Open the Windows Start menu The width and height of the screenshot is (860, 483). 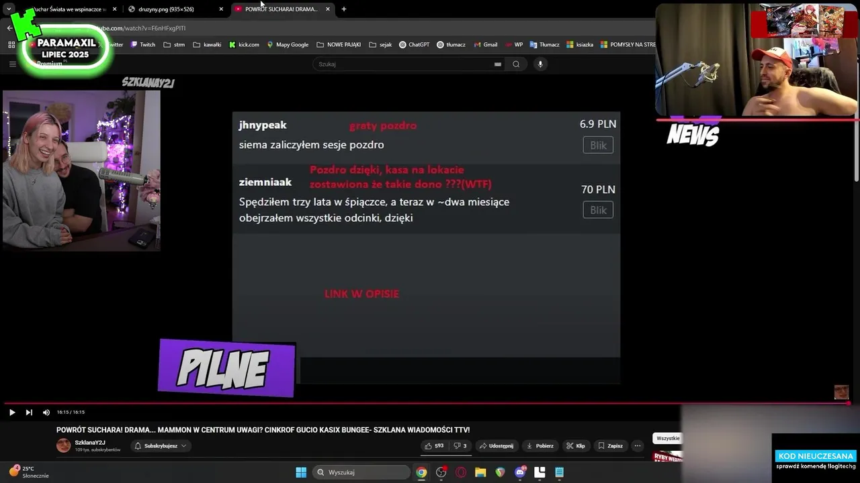(x=301, y=472)
